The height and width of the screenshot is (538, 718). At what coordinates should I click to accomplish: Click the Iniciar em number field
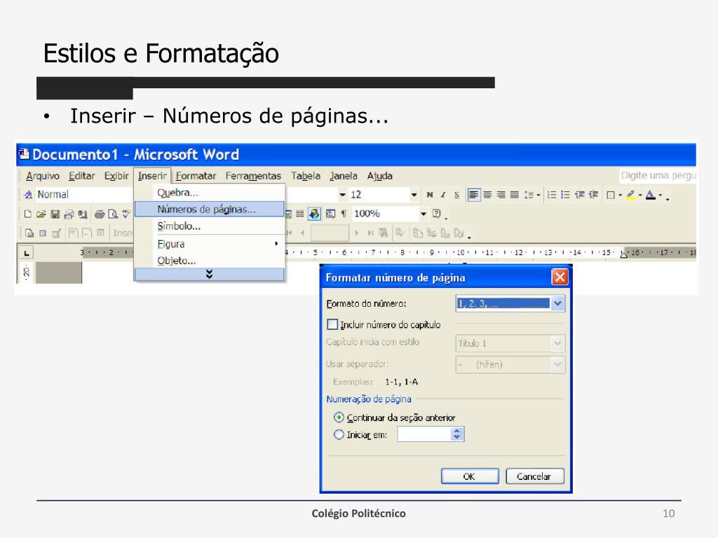[x=424, y=434]
